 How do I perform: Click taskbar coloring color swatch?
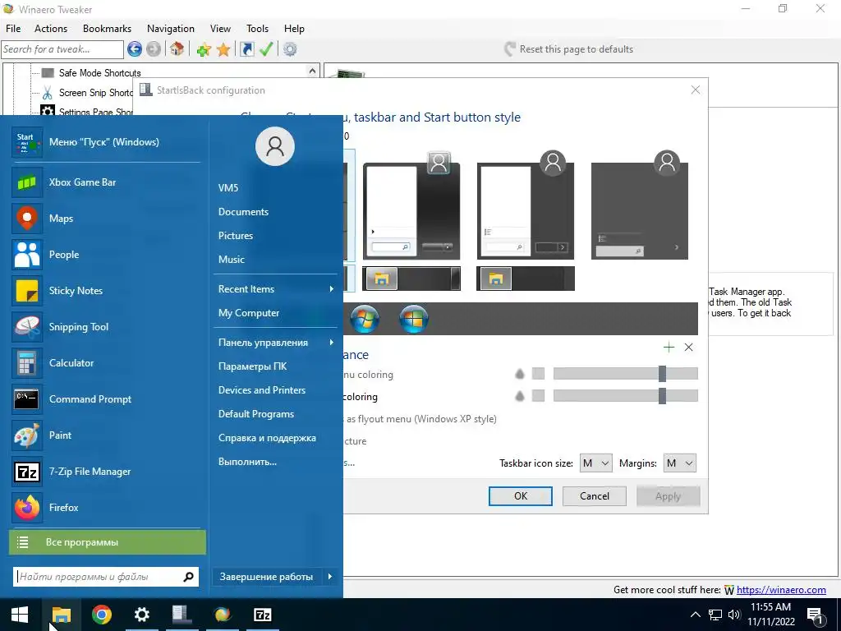tap(538, 396)
